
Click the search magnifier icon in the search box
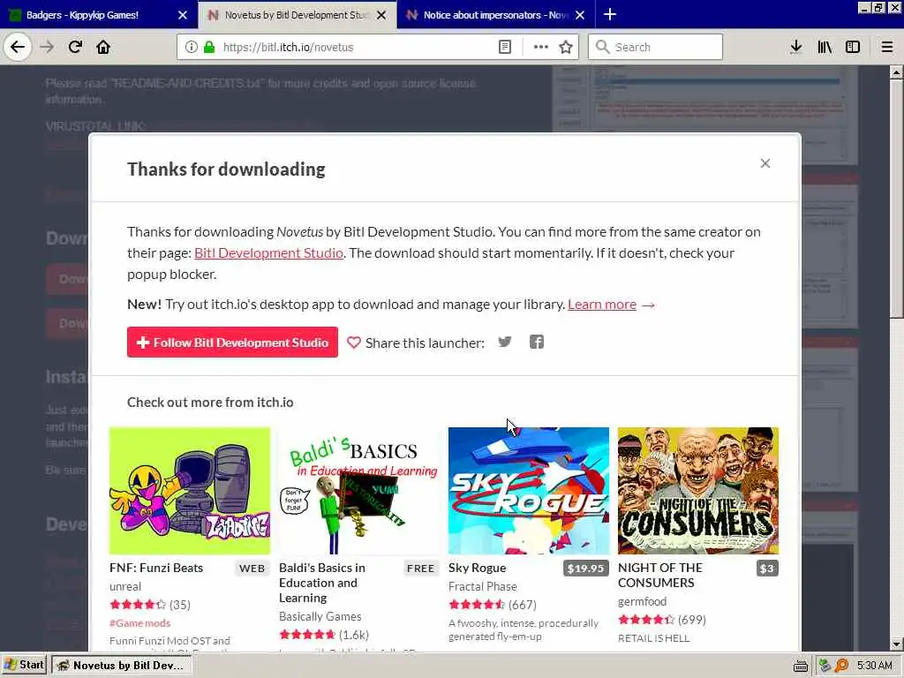click(602, 47)
